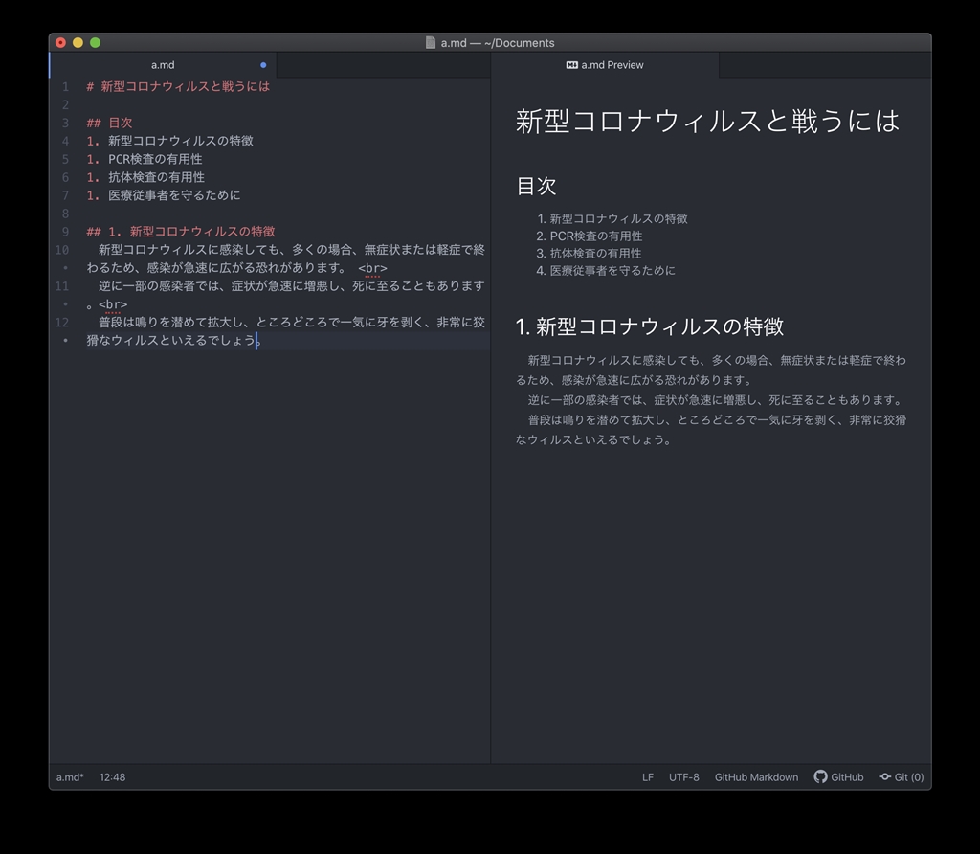Image resolution: width=980 pixels, height=854 pixels.
Task: Place cursor in '# 新型コロナウィルスと戦うには' source line
Action: click(x=178, y=86)
